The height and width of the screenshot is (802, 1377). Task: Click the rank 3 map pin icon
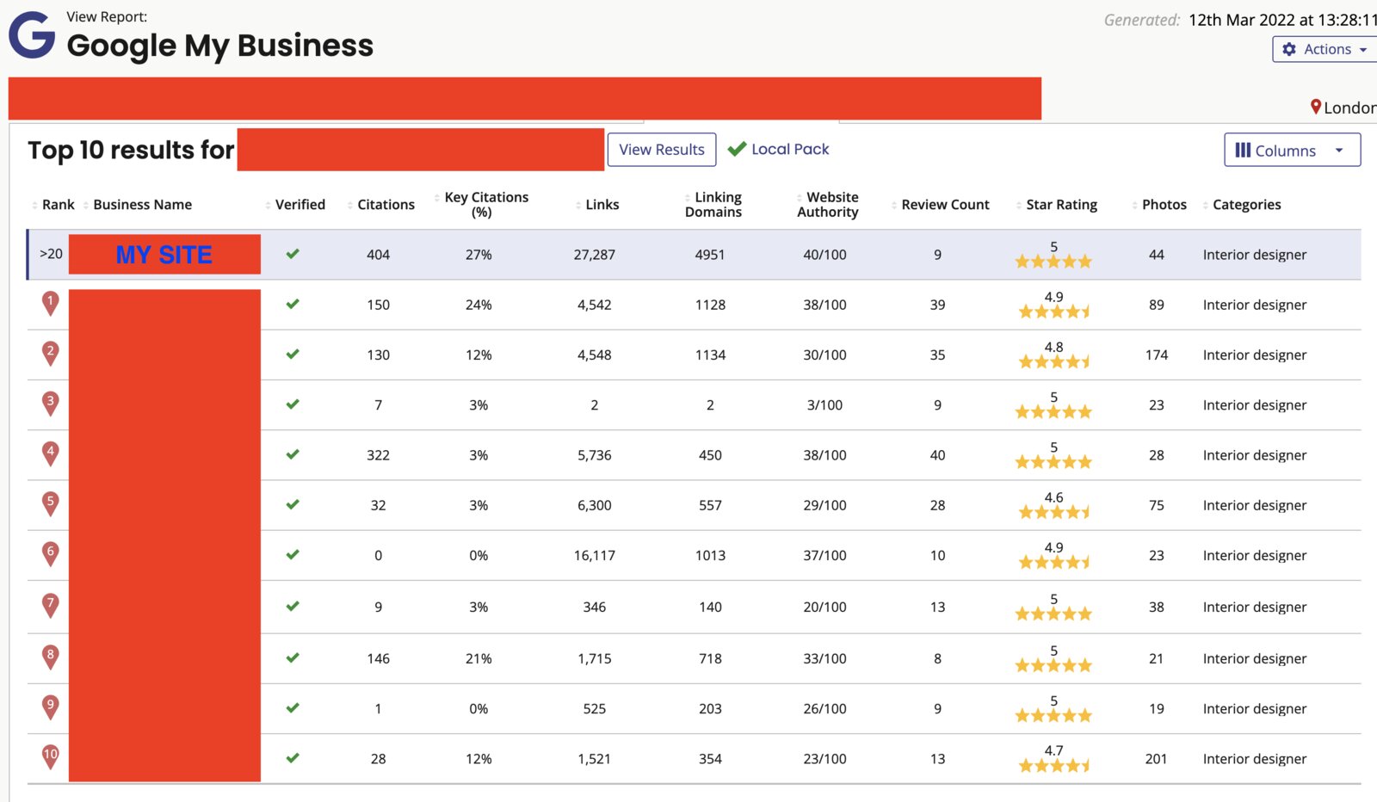tap(51, 404)
